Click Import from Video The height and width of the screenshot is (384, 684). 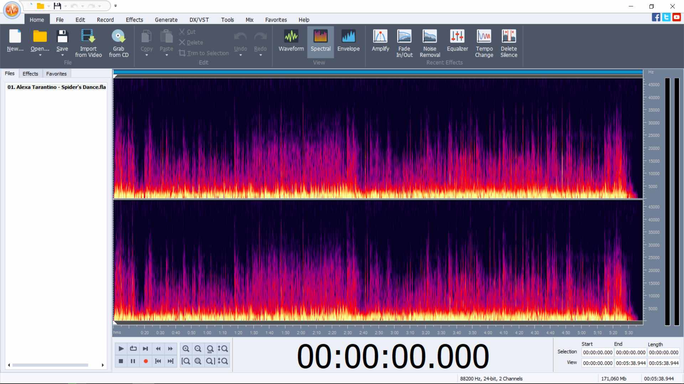88,43
